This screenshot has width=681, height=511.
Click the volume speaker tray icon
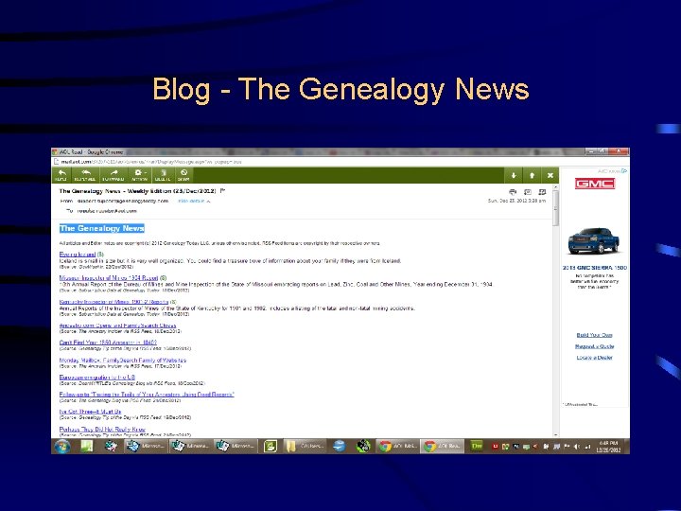577,447
